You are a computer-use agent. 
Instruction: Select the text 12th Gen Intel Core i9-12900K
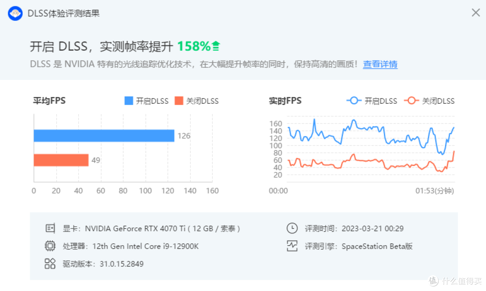145,246
